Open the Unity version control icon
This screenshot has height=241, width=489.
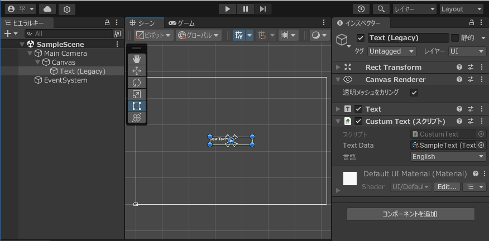point(67,9)
